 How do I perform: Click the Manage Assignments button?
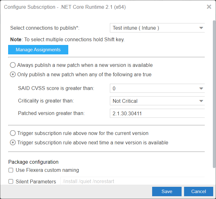pyautogui.click(x=38, y=50)
